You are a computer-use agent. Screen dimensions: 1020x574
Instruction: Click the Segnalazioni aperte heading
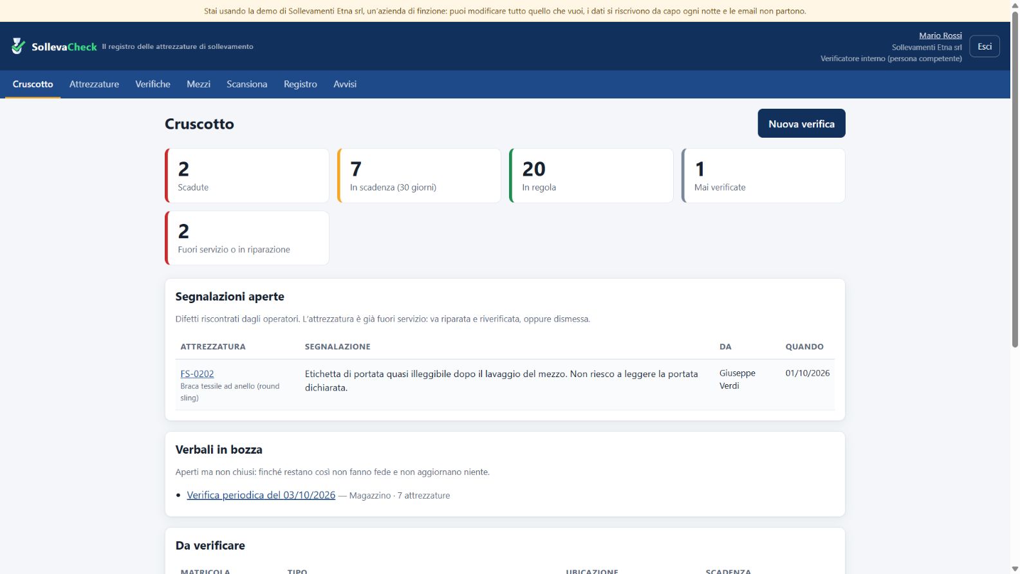[x=230, y=297]
